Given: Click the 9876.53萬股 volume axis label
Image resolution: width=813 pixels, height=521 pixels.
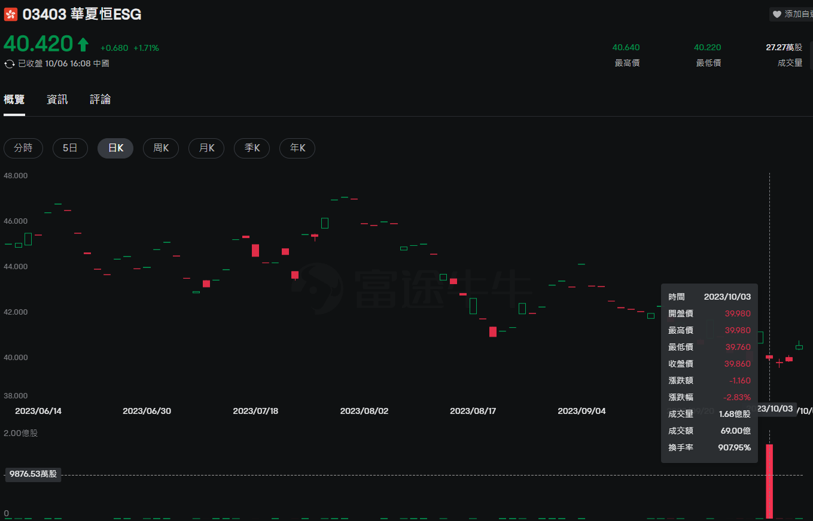Looking at the screenshot, I should coord(33,474).
